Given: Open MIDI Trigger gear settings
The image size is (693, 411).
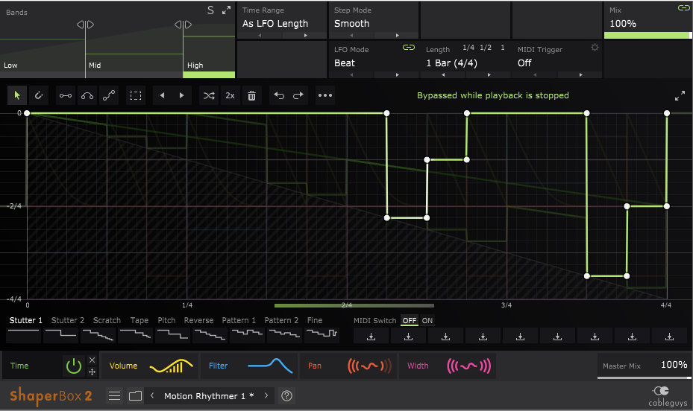Looking at the screenshot, I should 595,47.
